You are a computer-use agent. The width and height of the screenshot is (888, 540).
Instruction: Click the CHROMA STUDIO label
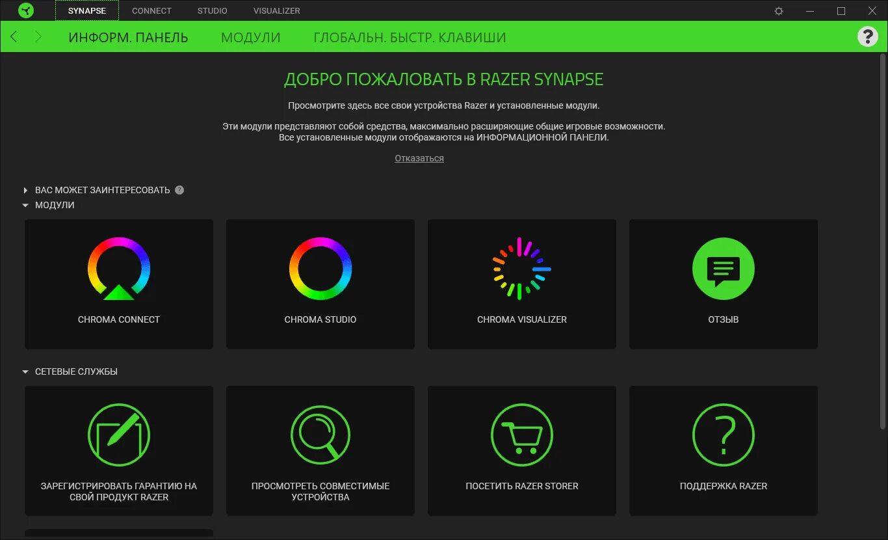320,319
